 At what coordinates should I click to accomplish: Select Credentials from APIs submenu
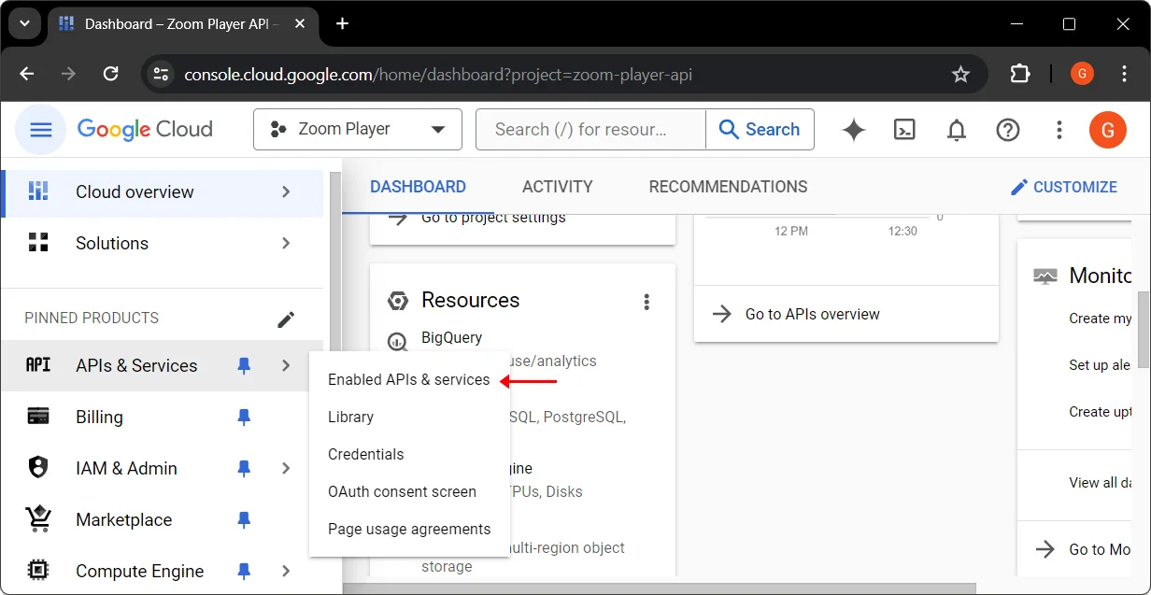(409, 455)
